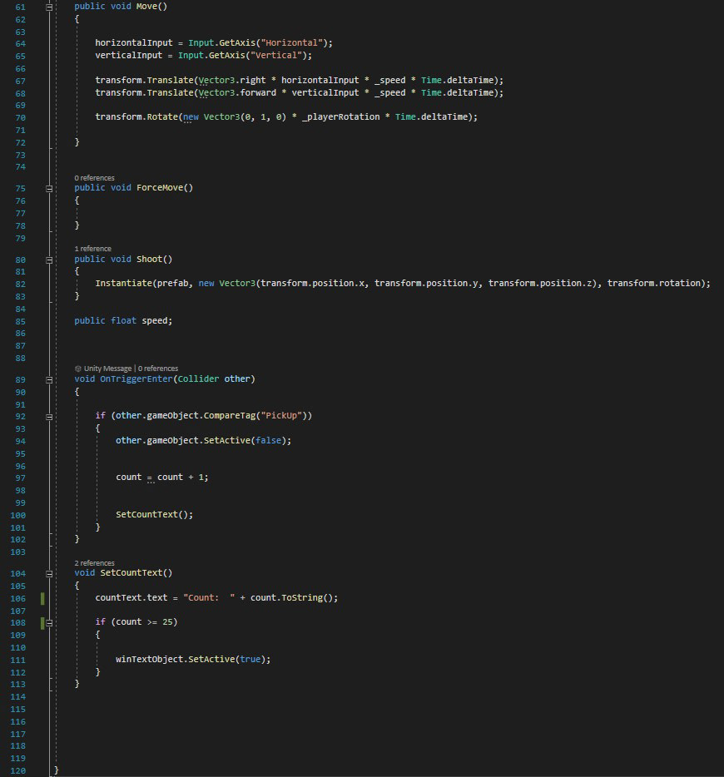The width and height of the screenshot is (724, 777).
Task: Click the "Count: " string literal
Action: (209, 598)
